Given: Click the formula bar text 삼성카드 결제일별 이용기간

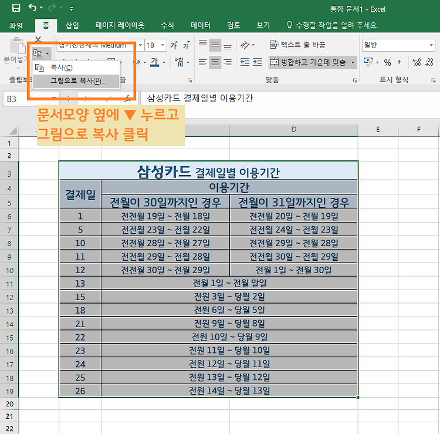Looking at the screenshot, I should [x=200, y=98].
